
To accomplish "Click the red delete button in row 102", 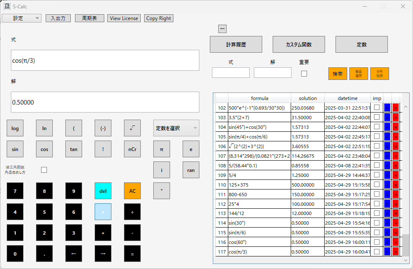I will pos(395,108).
